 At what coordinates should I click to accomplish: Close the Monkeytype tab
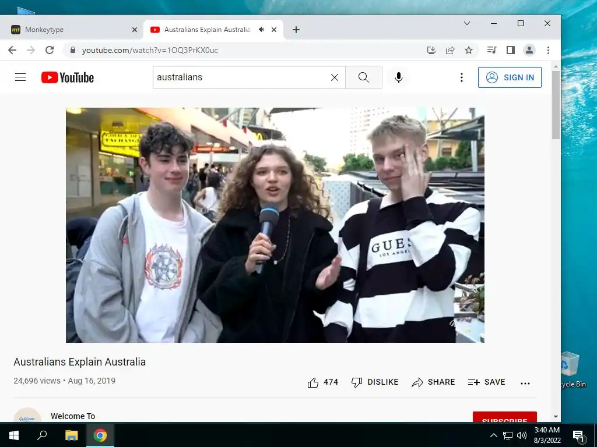pos(135,30)
